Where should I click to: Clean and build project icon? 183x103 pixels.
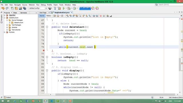(59, 8)
